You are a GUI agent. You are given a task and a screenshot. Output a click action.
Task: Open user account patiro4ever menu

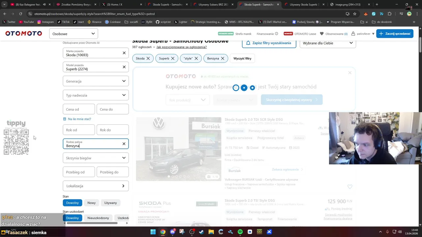363,34
